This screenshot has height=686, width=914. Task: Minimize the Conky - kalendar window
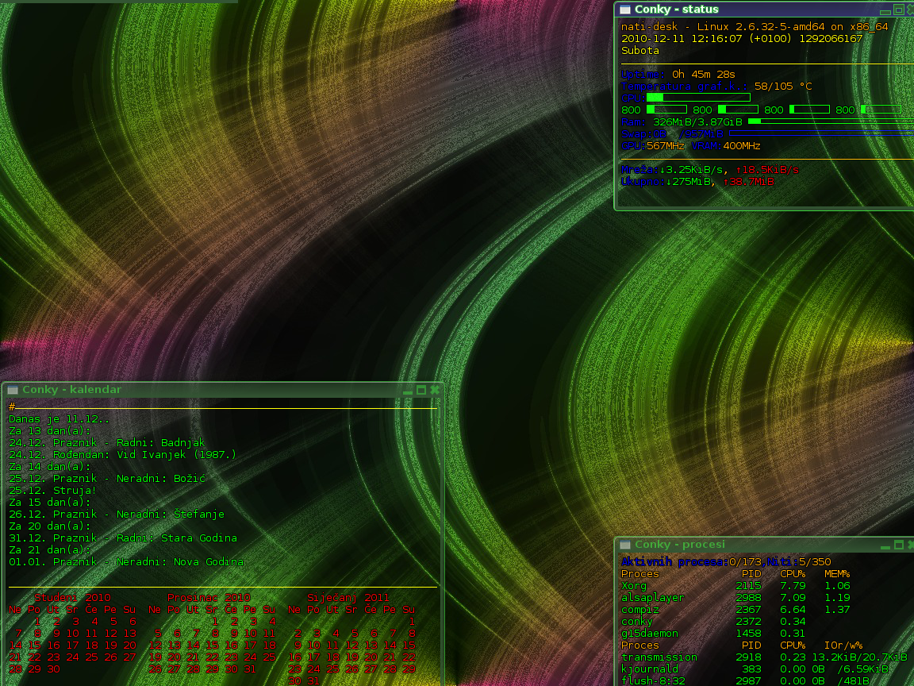408,391
